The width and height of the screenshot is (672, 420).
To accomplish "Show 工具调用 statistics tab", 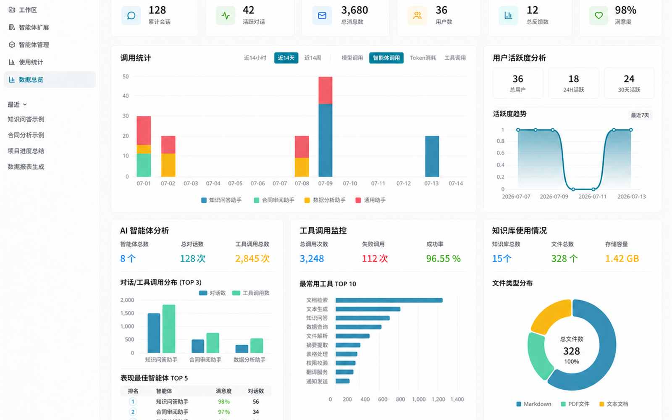I will (455, 58).
